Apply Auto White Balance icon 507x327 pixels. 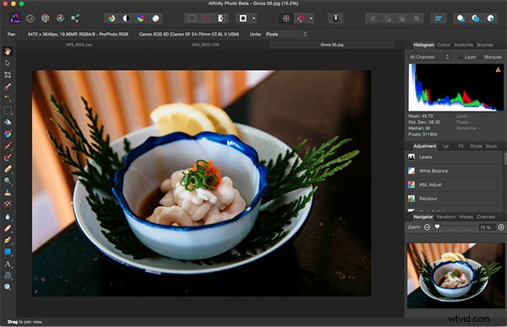[155, 19]
